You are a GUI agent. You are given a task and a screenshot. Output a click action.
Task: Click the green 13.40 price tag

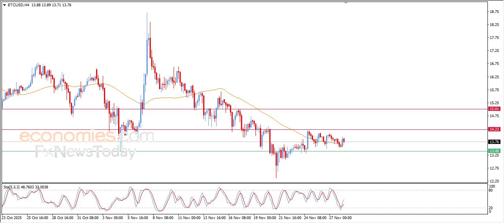[494, 151]
